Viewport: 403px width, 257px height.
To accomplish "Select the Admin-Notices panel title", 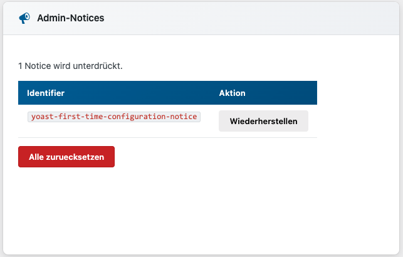I will pyautogui.click(x=70, y=18).
